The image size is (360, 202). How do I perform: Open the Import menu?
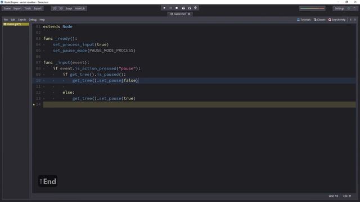click(17, 8)
